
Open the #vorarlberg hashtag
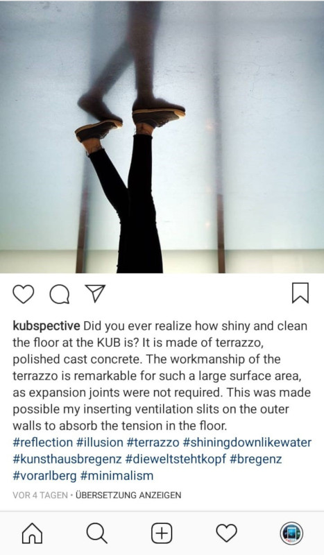pos(44,476)
